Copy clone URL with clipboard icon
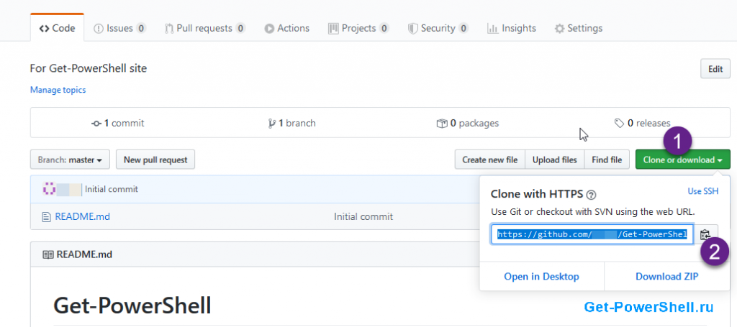The width and height of the screenshot is (737, 327). (x=705, y=234)
